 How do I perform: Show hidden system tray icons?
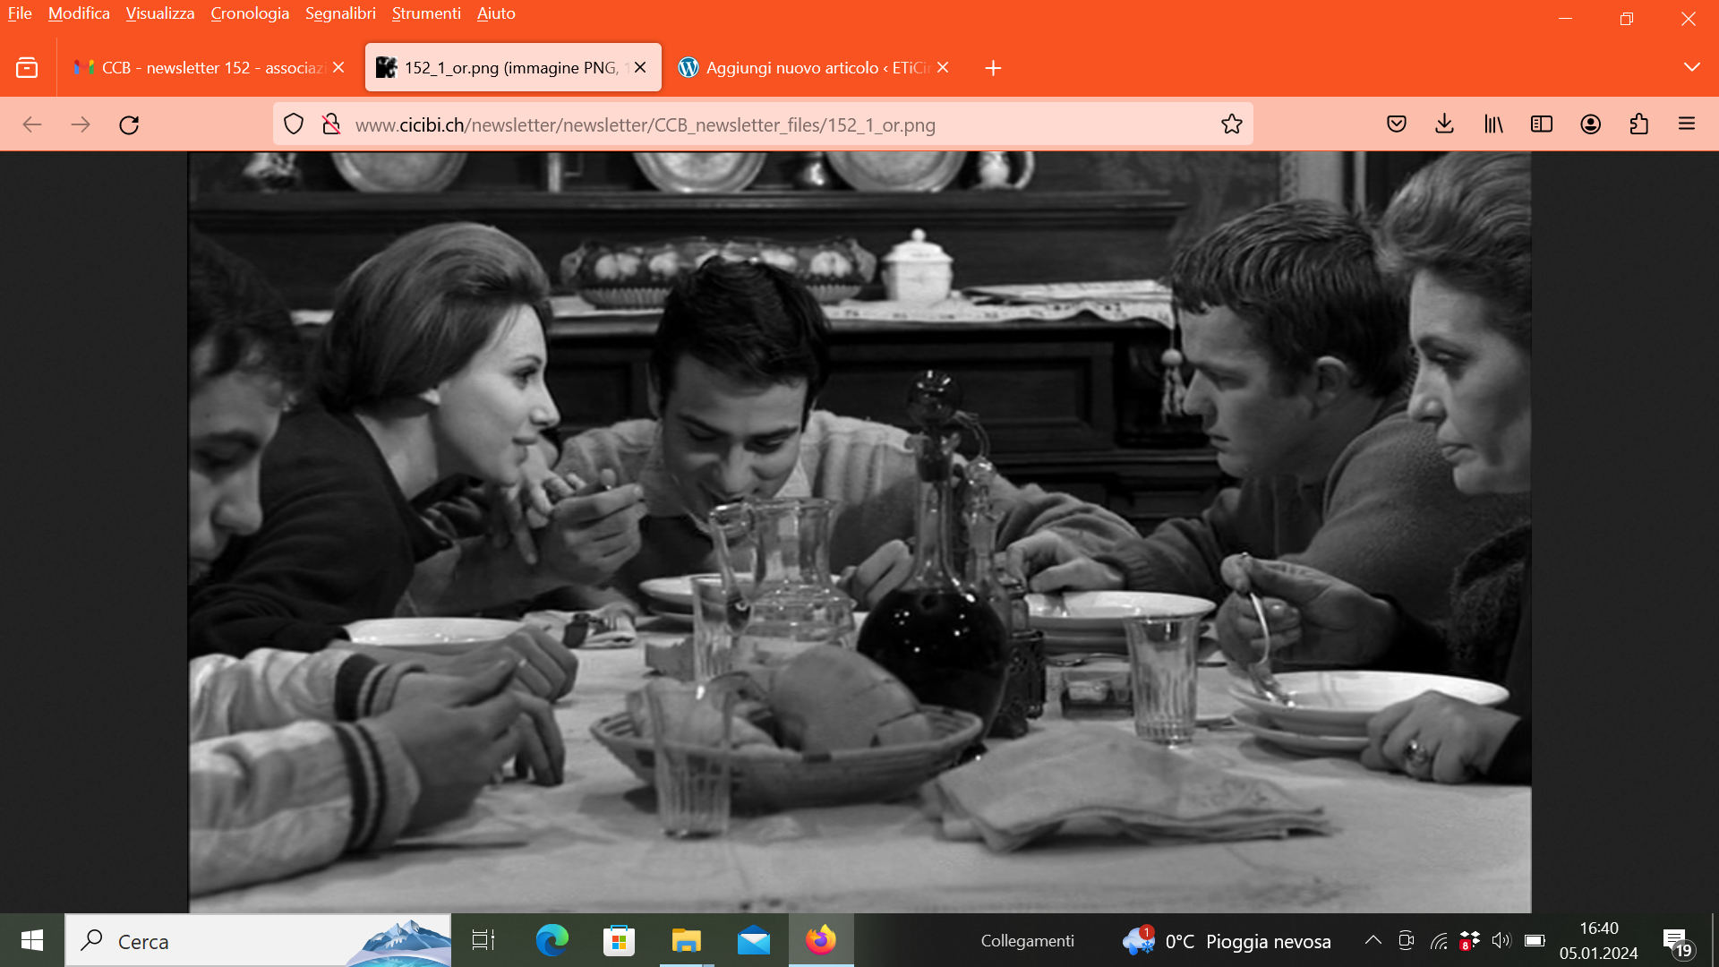click(x=1373, y=940)
